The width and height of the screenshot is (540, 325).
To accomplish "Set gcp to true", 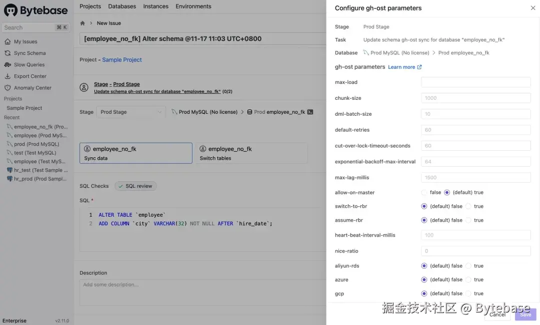I will click(x=468, y=294).
